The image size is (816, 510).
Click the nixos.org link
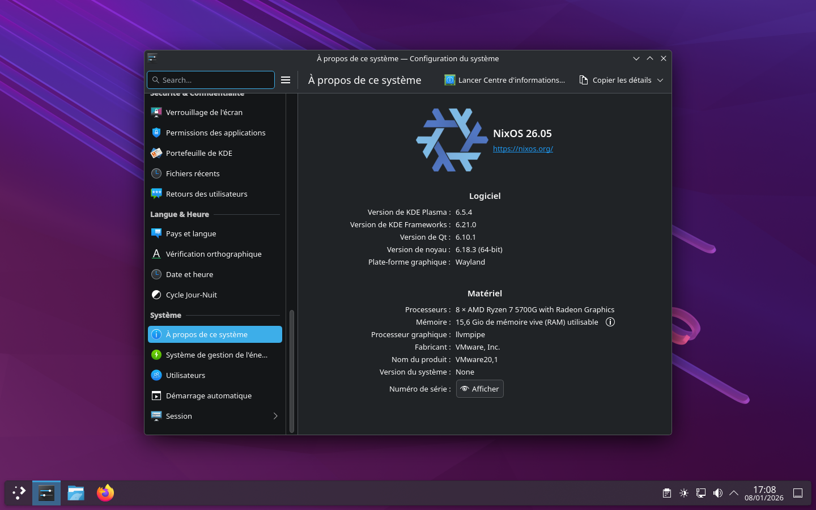(522, 148)
